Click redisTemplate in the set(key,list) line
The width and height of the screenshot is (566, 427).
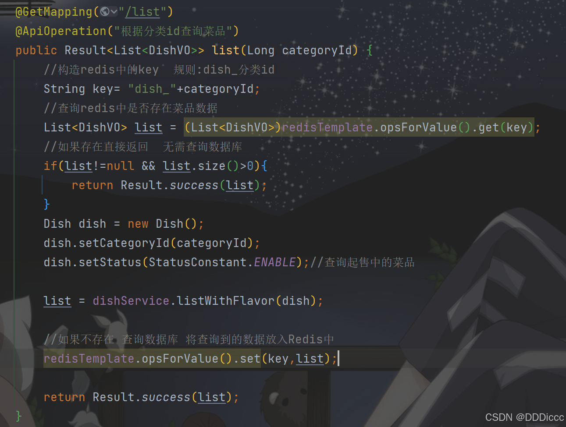click(89, 359)
